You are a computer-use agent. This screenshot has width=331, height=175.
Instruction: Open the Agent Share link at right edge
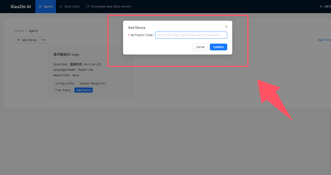click(x=324, y=40)
